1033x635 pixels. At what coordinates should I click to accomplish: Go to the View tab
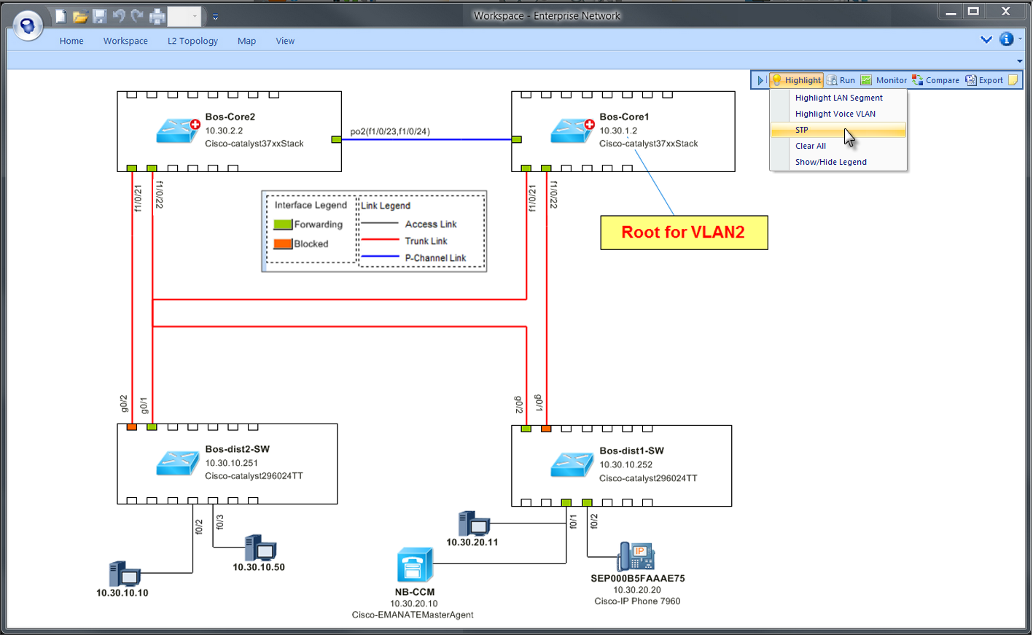click(285, 41)
